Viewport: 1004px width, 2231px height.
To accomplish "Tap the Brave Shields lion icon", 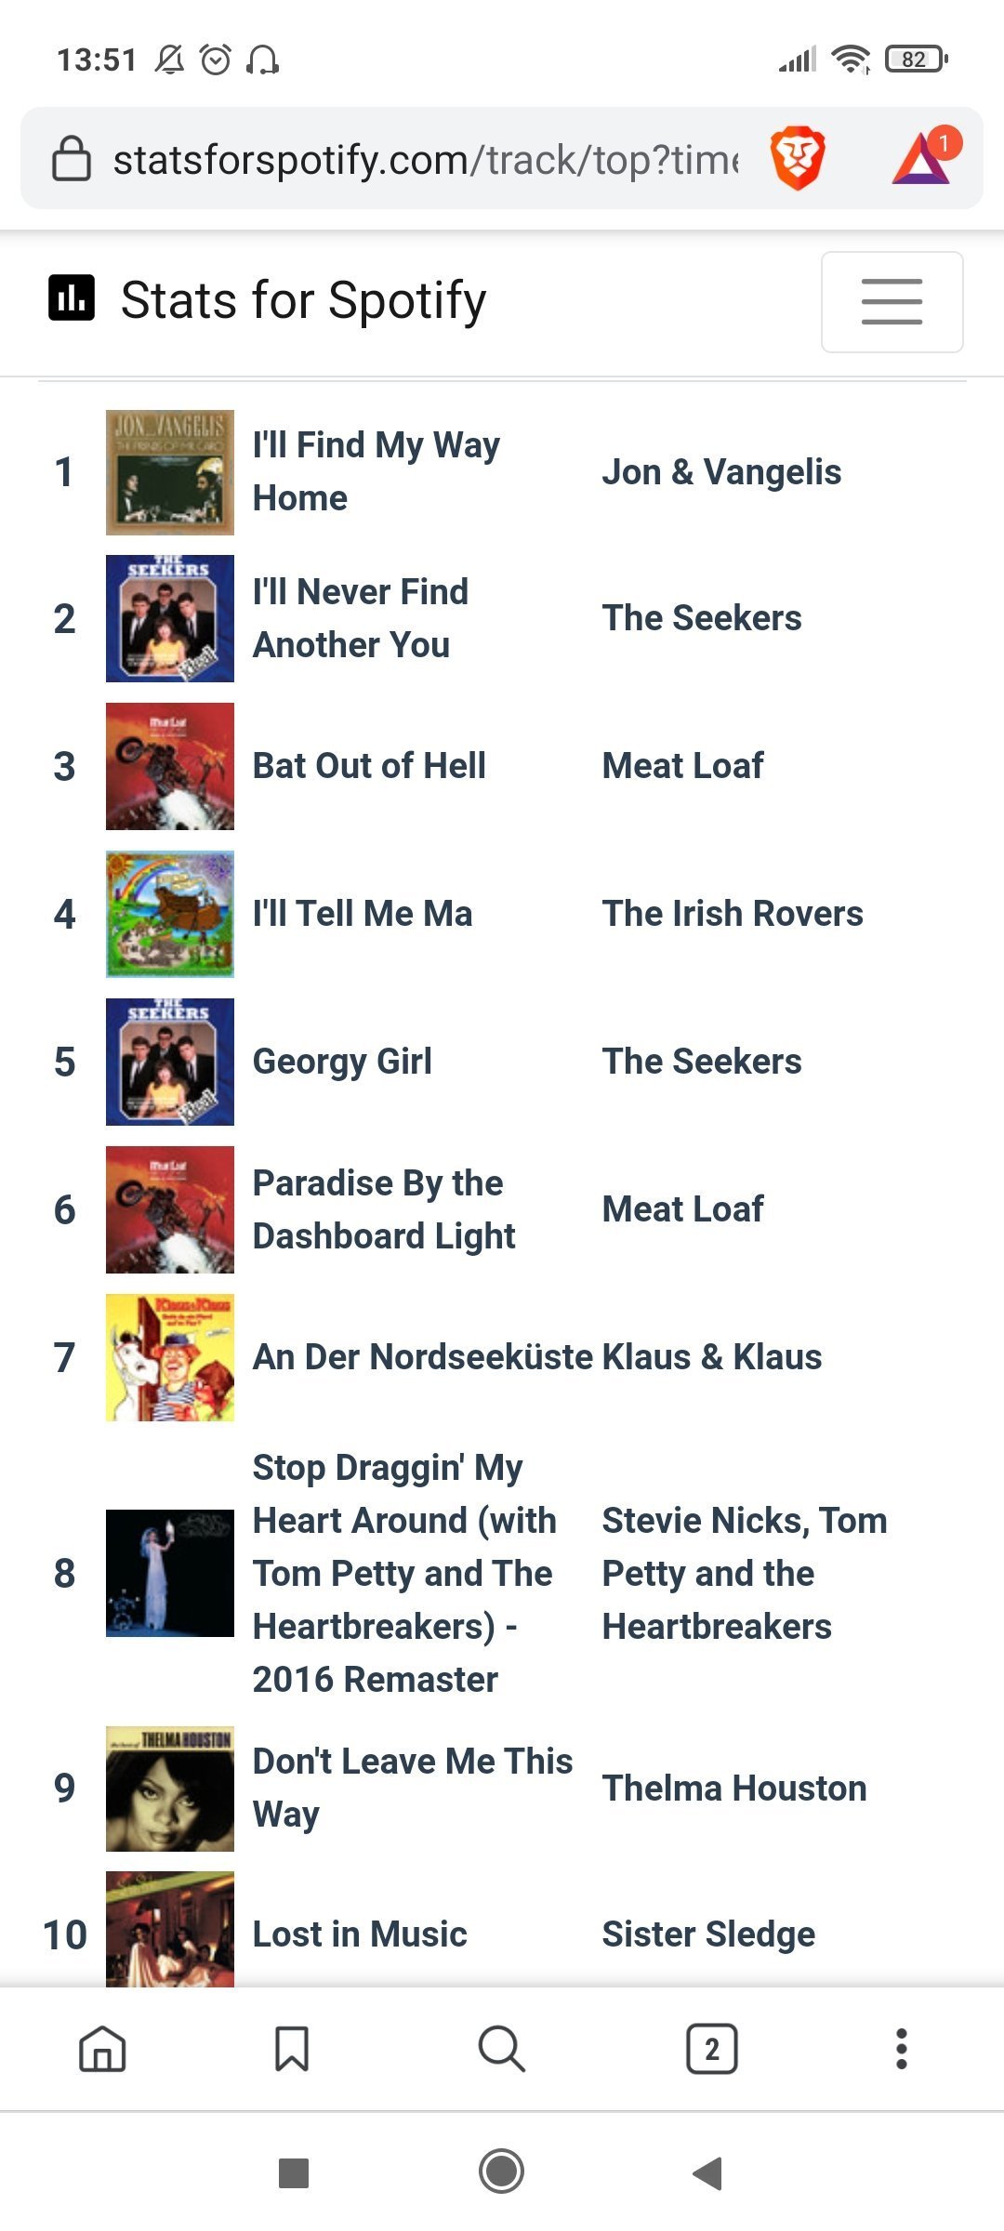I will pos(798,158).
